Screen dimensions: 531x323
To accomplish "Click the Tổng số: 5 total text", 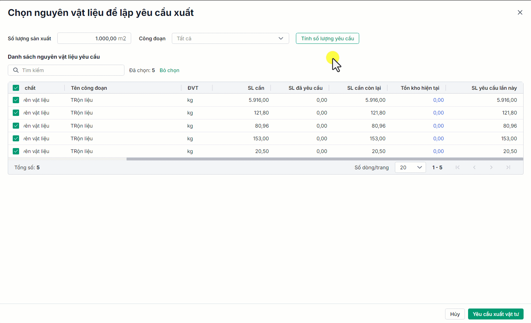I will [27, 168].
